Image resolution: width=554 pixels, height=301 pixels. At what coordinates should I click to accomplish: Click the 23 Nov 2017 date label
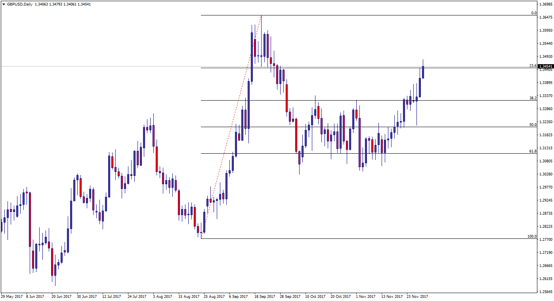click(417, 296)
